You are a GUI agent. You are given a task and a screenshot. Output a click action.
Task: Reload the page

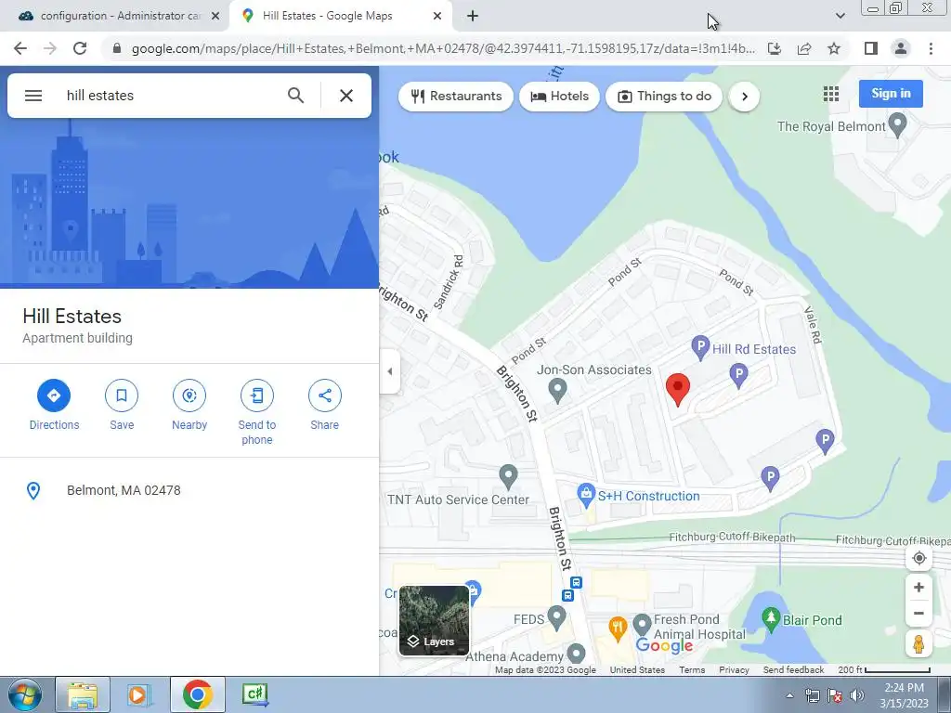[x=80, y=48]
